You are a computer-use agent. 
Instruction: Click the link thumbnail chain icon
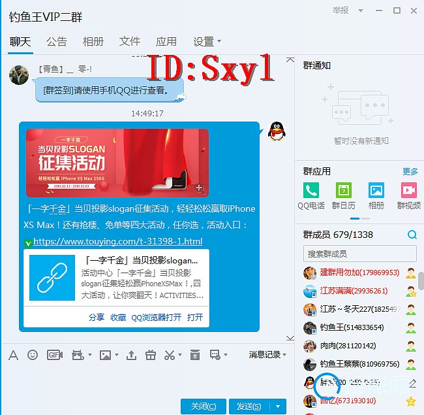(x=52, y=278)
